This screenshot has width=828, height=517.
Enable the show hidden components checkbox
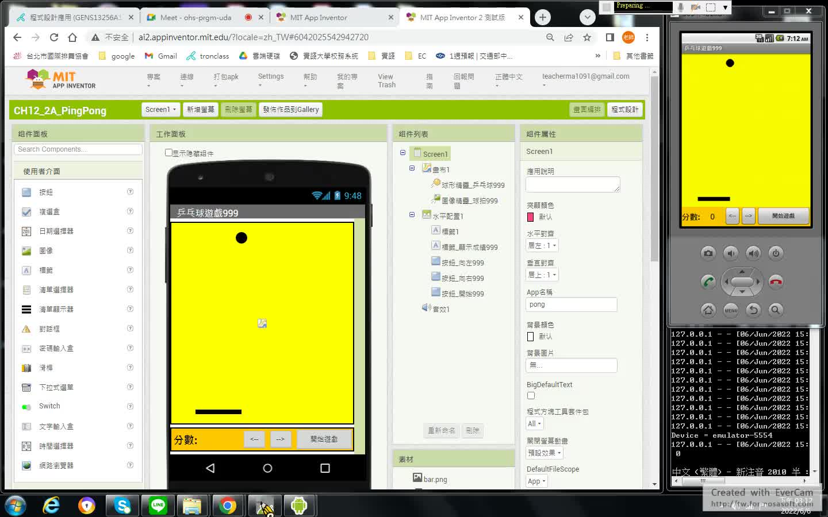[x=168, y=153]
